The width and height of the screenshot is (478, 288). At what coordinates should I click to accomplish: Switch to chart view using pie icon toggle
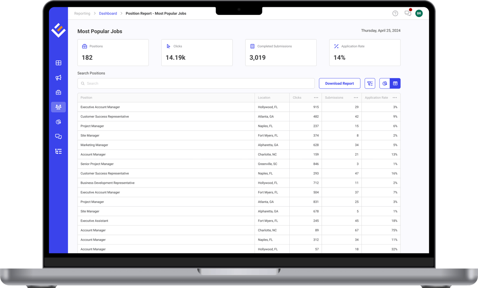385,83
